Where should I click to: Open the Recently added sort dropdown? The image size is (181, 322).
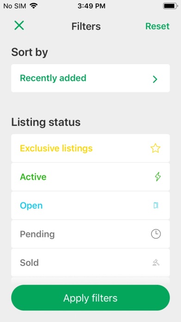(x=90, y=78)
